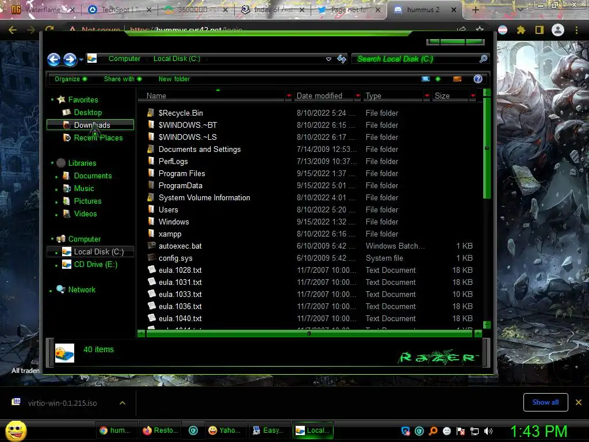Select the Local taskbar button
589x442 pixels.
coord(313,430)
